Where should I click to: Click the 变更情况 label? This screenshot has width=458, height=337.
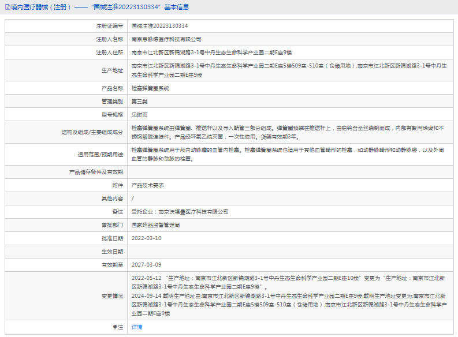[x=112, y=296]
